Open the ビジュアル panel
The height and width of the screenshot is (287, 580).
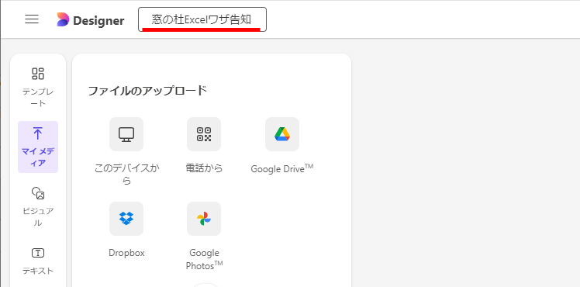tap(38, 207)
